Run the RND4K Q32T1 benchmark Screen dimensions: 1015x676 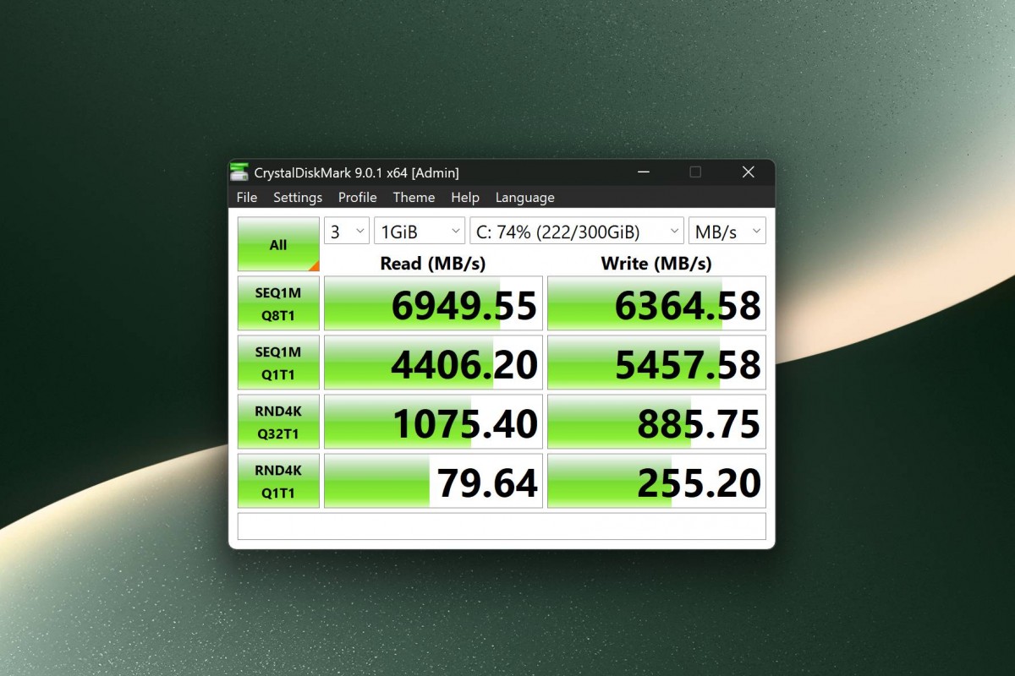tap(278, 422)
